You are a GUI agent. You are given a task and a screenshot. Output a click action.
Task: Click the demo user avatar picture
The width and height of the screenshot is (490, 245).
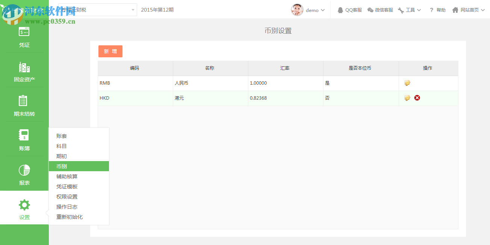pos(296,10)
